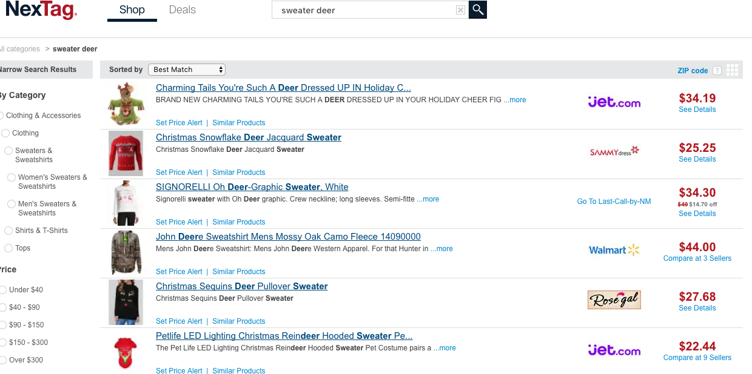See Details under $27.68 price

(697, 308)
